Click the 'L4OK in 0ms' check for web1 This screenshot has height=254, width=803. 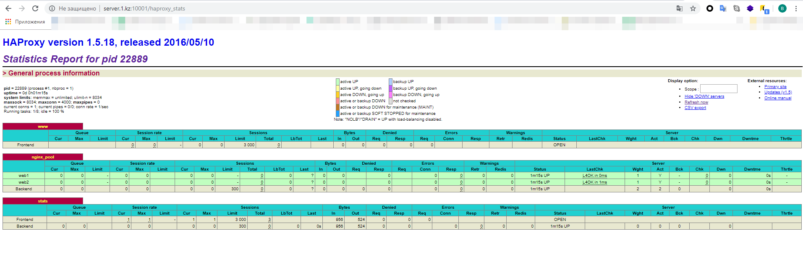pos(594,176)
